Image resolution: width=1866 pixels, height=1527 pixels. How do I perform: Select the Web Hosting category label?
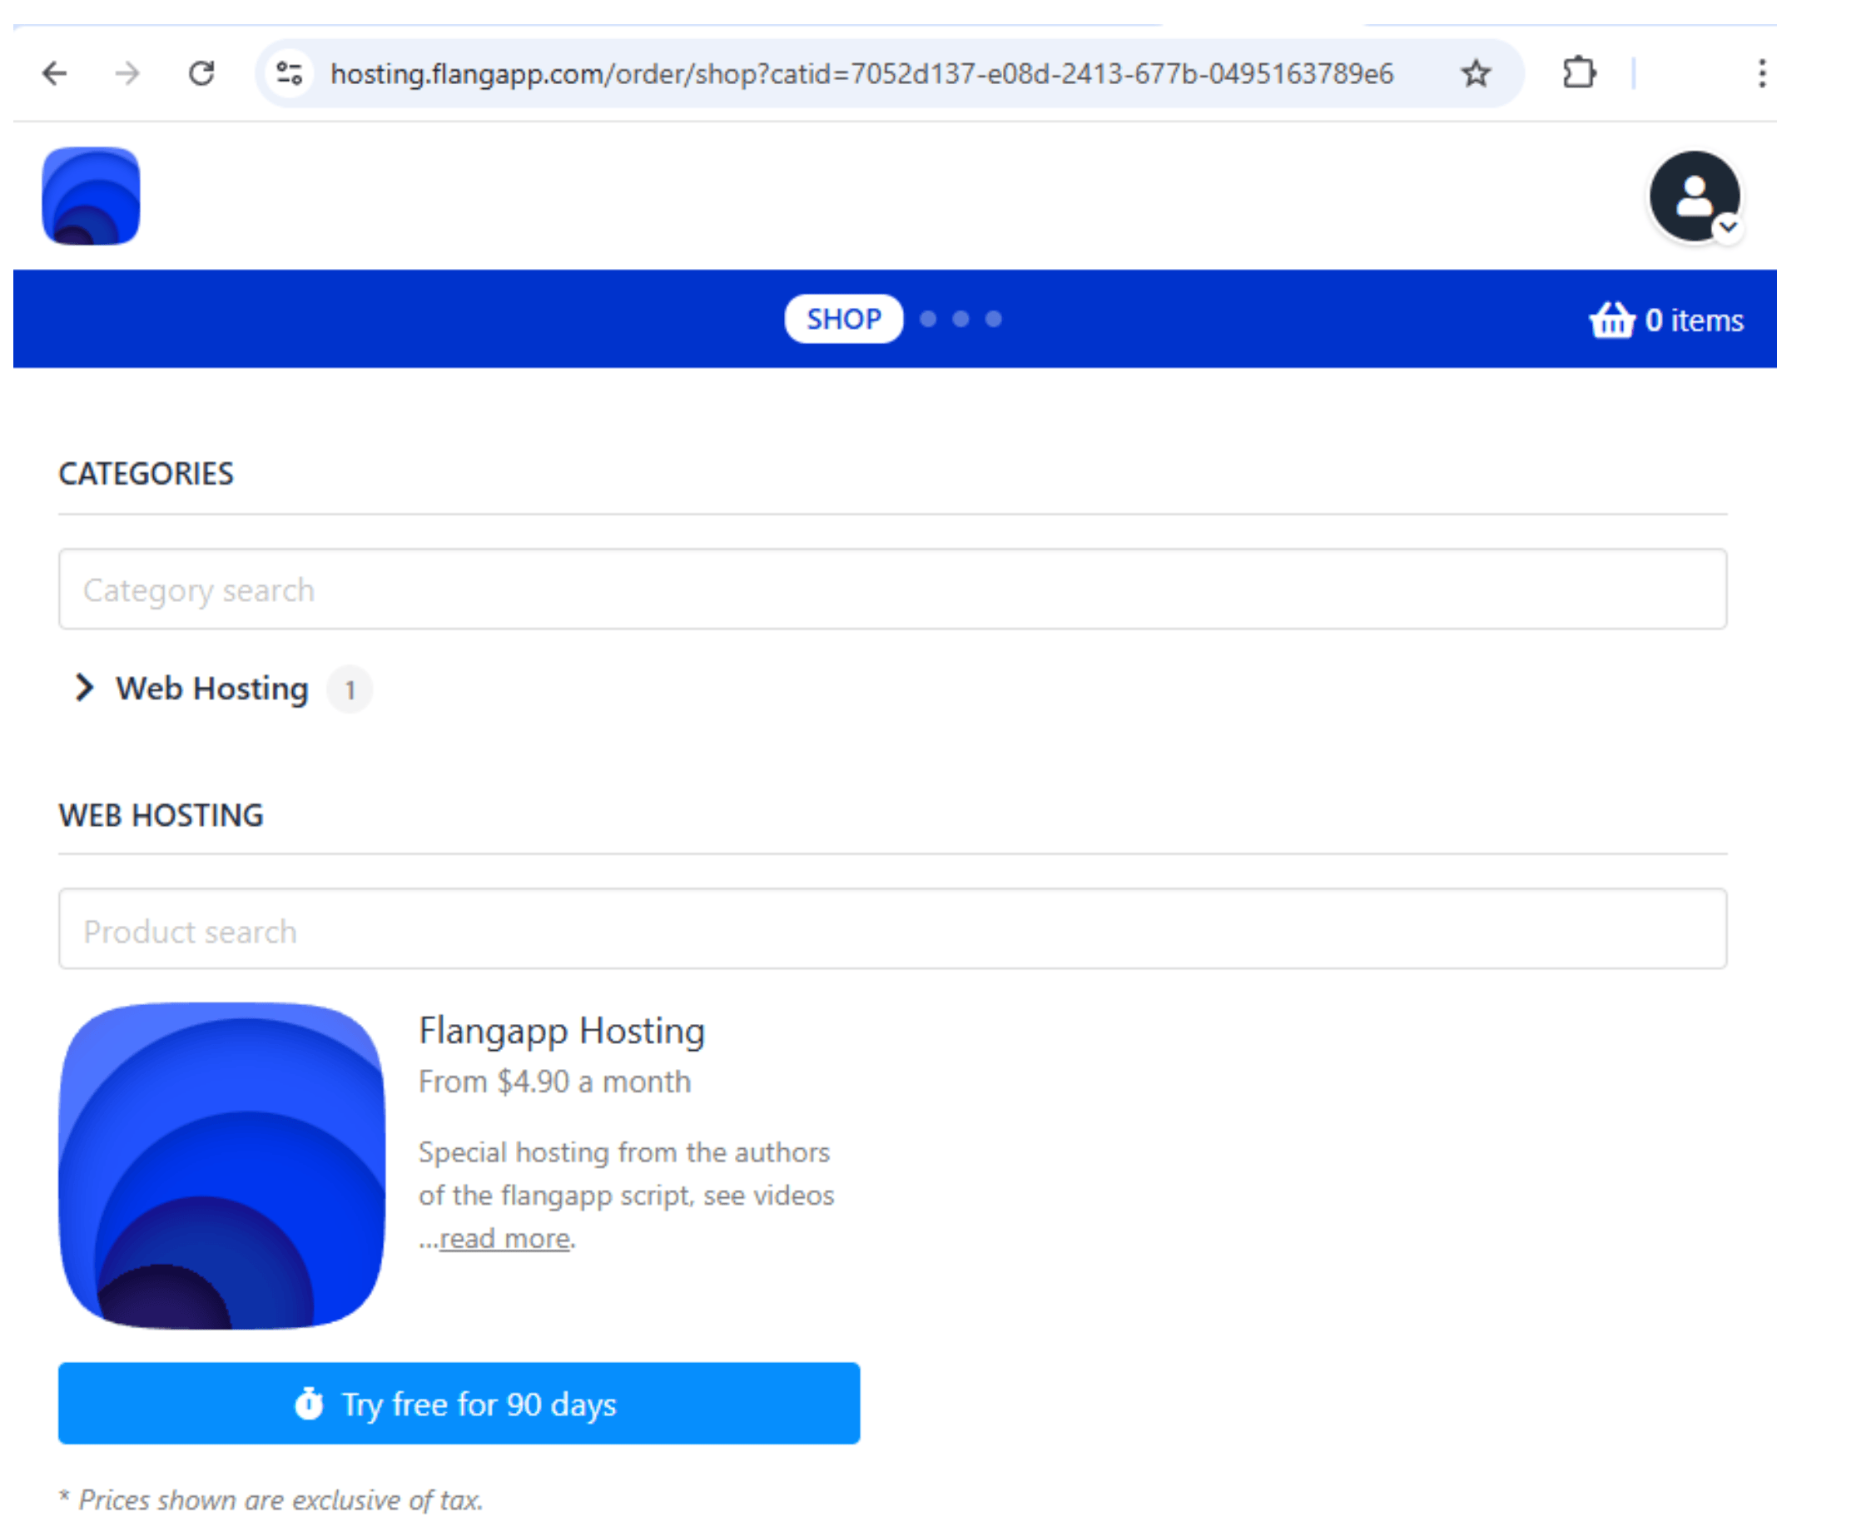click(212, 689)
